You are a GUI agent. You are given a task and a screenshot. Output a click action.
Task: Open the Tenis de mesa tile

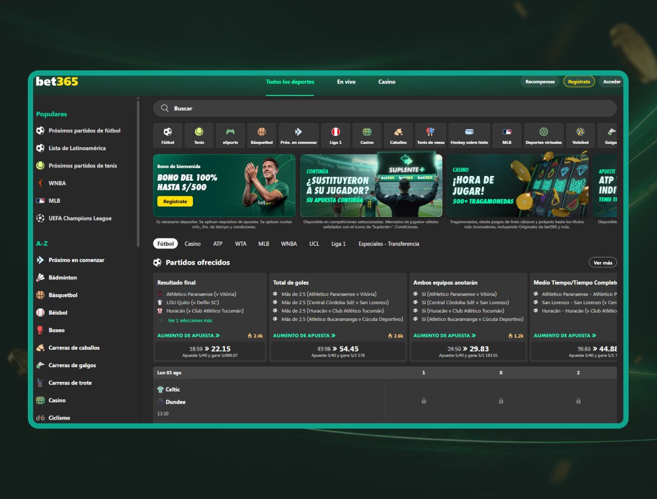pyautogui.click(x=430, y=136)
